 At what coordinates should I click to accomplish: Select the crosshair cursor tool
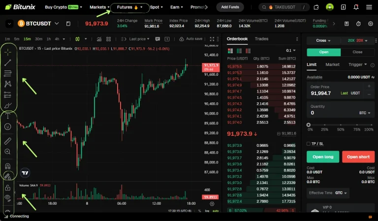(x=8, y=52)
